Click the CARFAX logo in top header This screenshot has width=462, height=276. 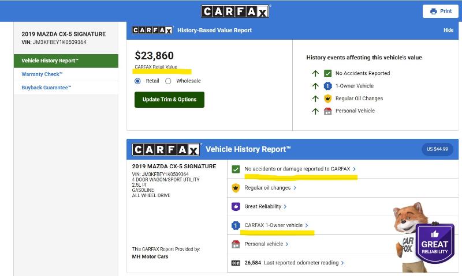click(x=235, y=11)
